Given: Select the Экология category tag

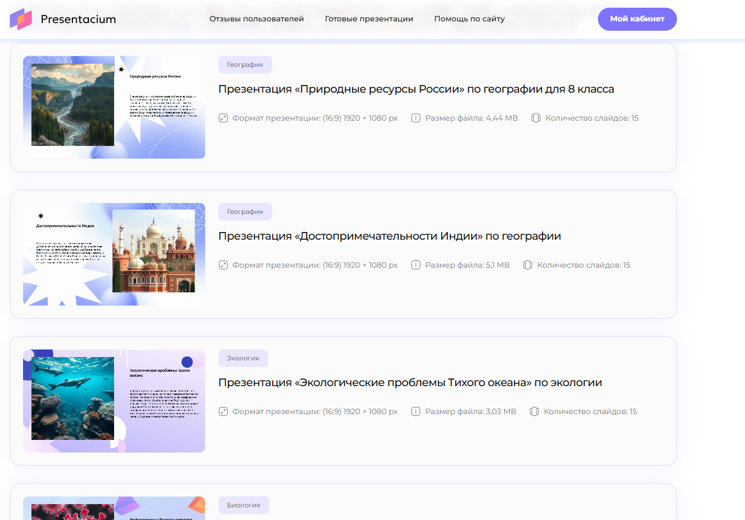Looking at the screenshot, I should point(243,358).
